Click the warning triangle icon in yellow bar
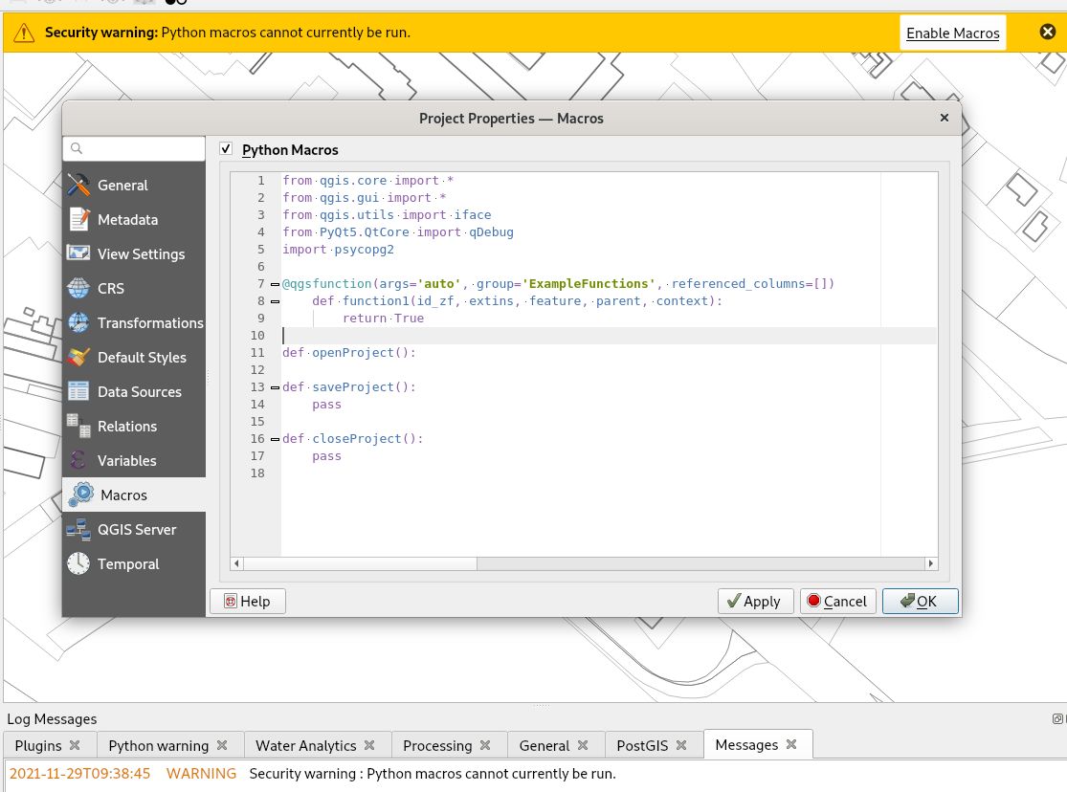This screenshot has height=792, width=1067. point(24,33)
